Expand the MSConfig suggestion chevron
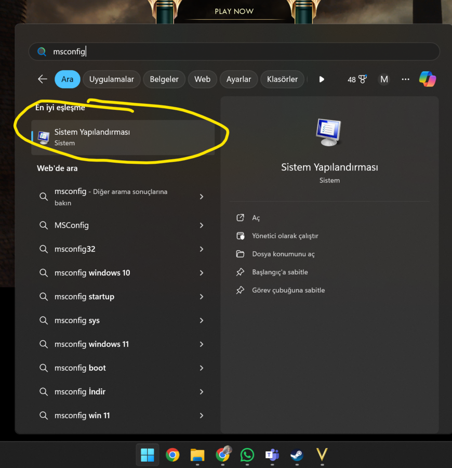The height and width of the screenshot is (468, 452). tap(202, 225)
